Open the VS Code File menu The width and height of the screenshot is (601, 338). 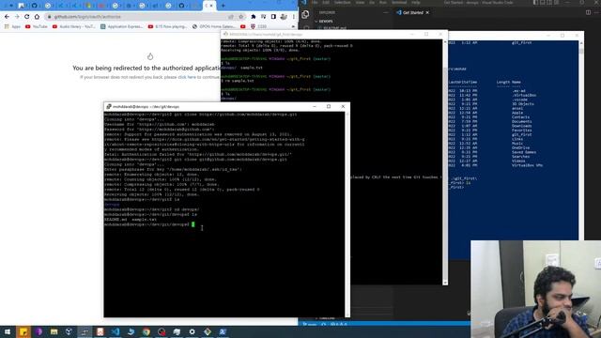coord(315,2)
